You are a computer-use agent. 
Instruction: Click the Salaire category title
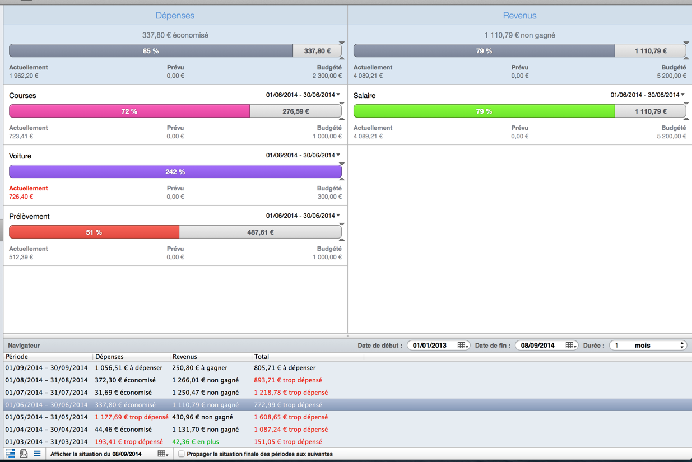tap(365, 96)
